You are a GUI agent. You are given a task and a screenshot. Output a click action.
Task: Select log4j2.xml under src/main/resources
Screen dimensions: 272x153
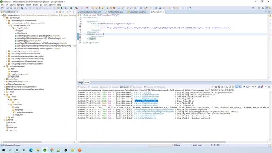click(x=14, y=76)
